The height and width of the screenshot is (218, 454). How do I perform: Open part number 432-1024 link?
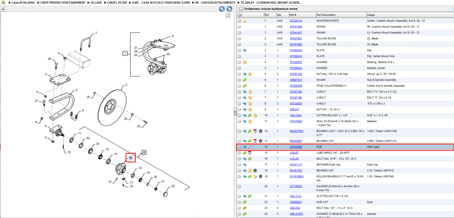296,115
